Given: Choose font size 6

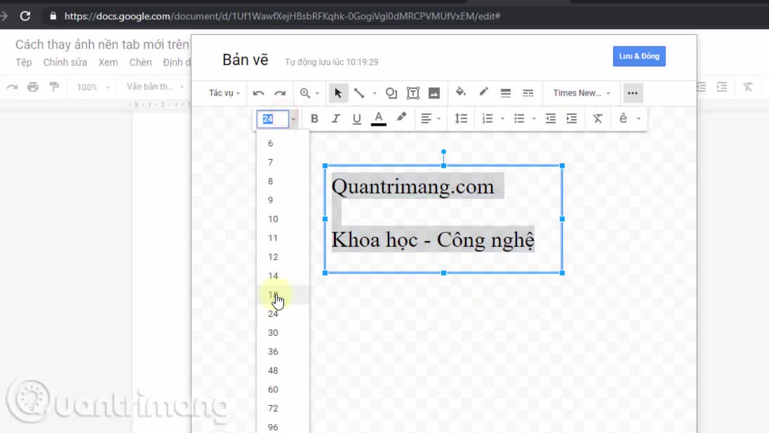Looking at the screenshot, I should [x=283, y=143].
